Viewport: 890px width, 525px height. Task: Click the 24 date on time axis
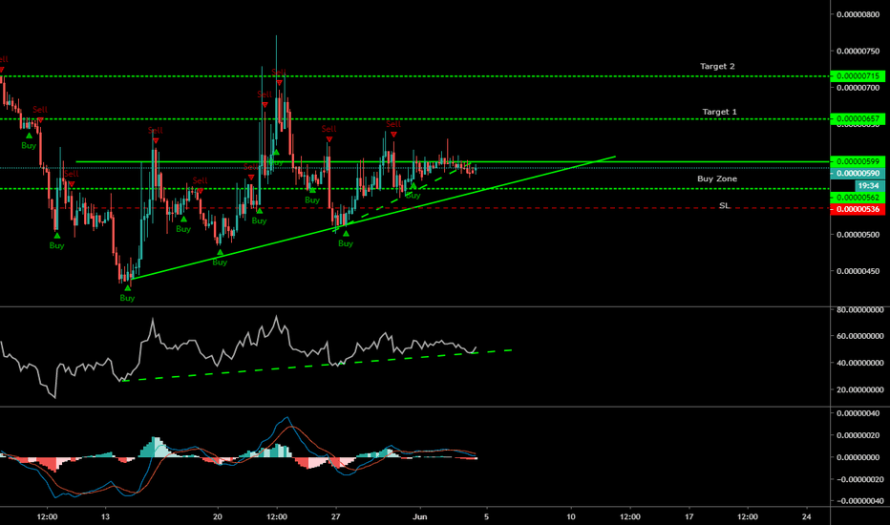tap(807, 516)
